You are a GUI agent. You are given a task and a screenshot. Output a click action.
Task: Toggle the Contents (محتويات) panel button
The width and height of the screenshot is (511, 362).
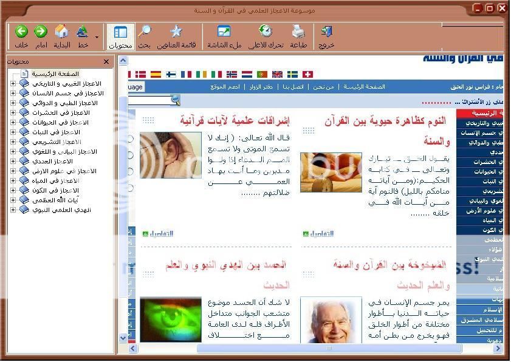click(x=120, y=32)
